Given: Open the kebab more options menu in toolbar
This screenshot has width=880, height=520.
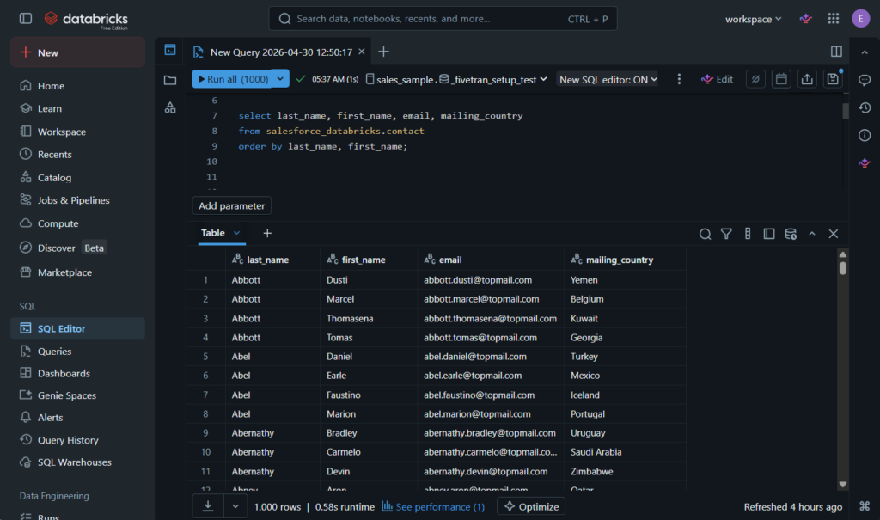Looking at the screenshot, I should pyautogui.click(x=679, y=79).
